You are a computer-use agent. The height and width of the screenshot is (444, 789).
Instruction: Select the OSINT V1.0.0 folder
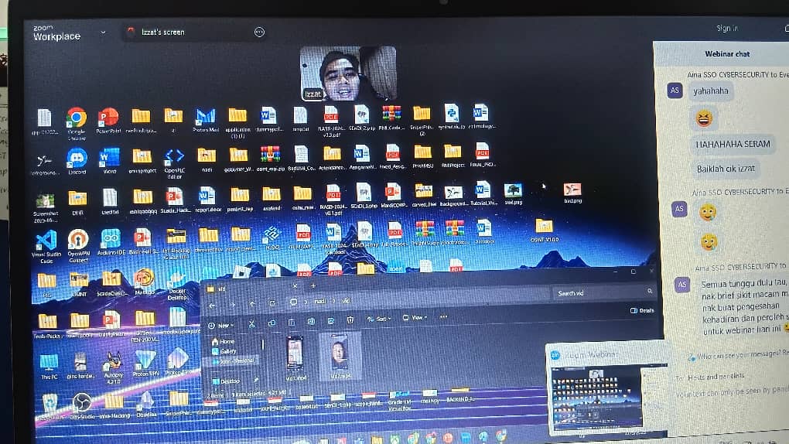click(x=544, y=231)
